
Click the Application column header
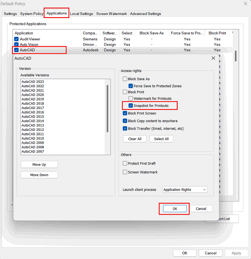pos(47,33)
